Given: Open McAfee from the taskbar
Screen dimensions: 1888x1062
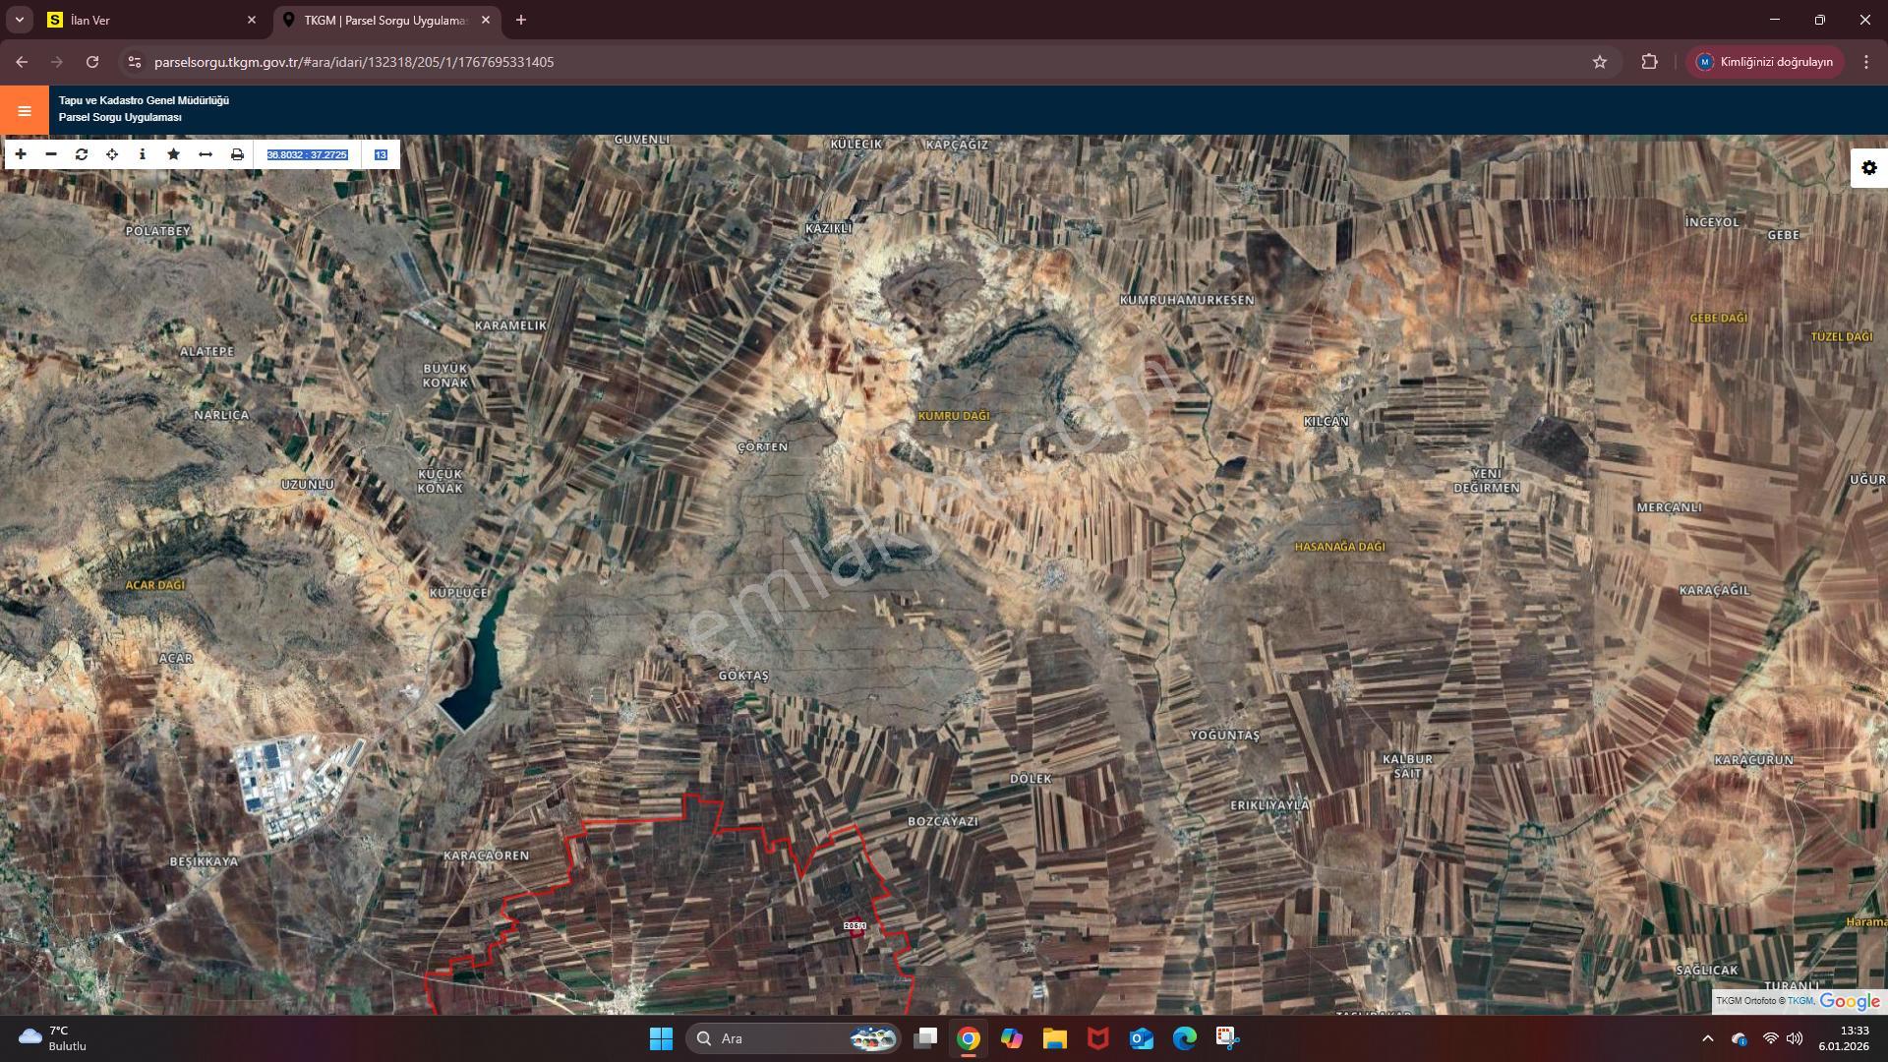Looking at the screenshot, I should 1098,1038.
